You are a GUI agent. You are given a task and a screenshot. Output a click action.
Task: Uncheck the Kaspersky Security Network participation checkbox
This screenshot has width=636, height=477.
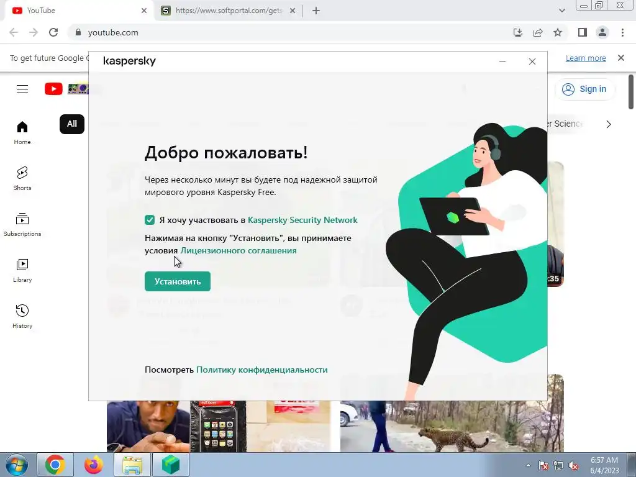coord(150,220)
